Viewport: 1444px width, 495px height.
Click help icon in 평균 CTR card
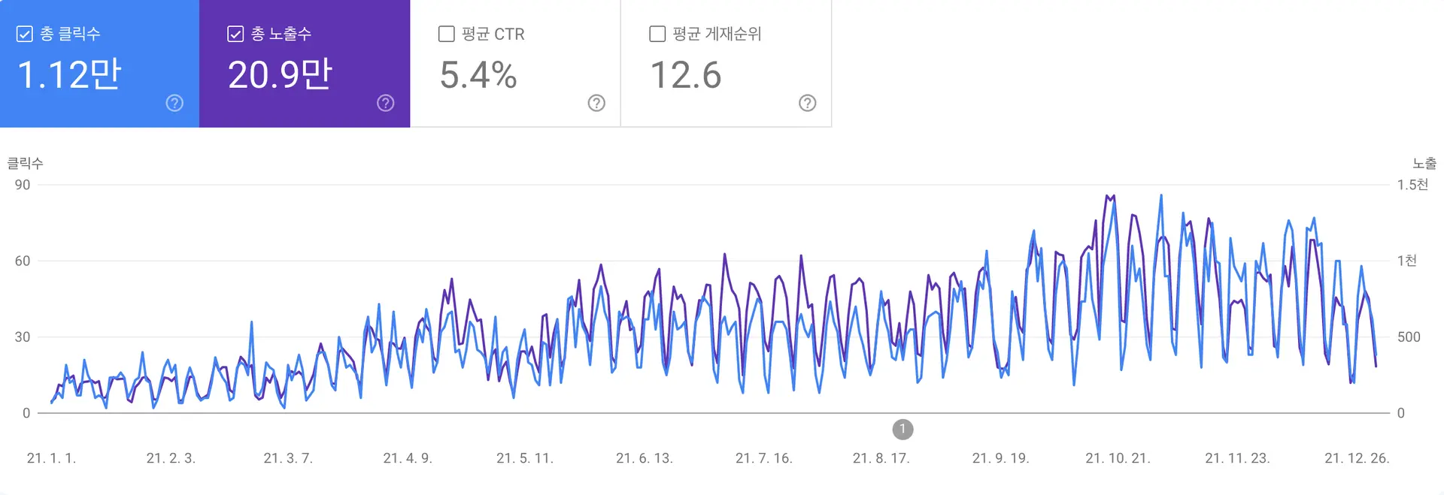[596, 103]
